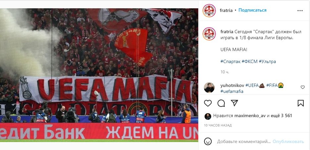Open yuhotnikov's profile picture
This screenshot has width=310, height=150.
point(209,88)
